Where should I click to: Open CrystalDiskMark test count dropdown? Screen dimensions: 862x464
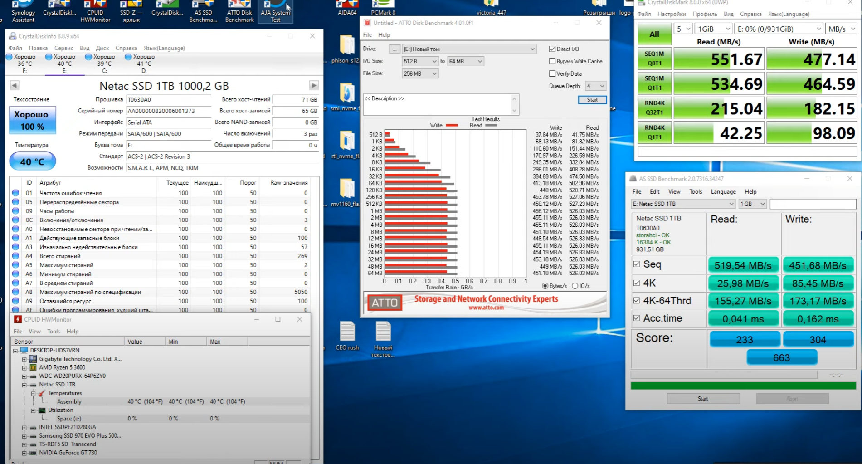(x=683, y=29)
